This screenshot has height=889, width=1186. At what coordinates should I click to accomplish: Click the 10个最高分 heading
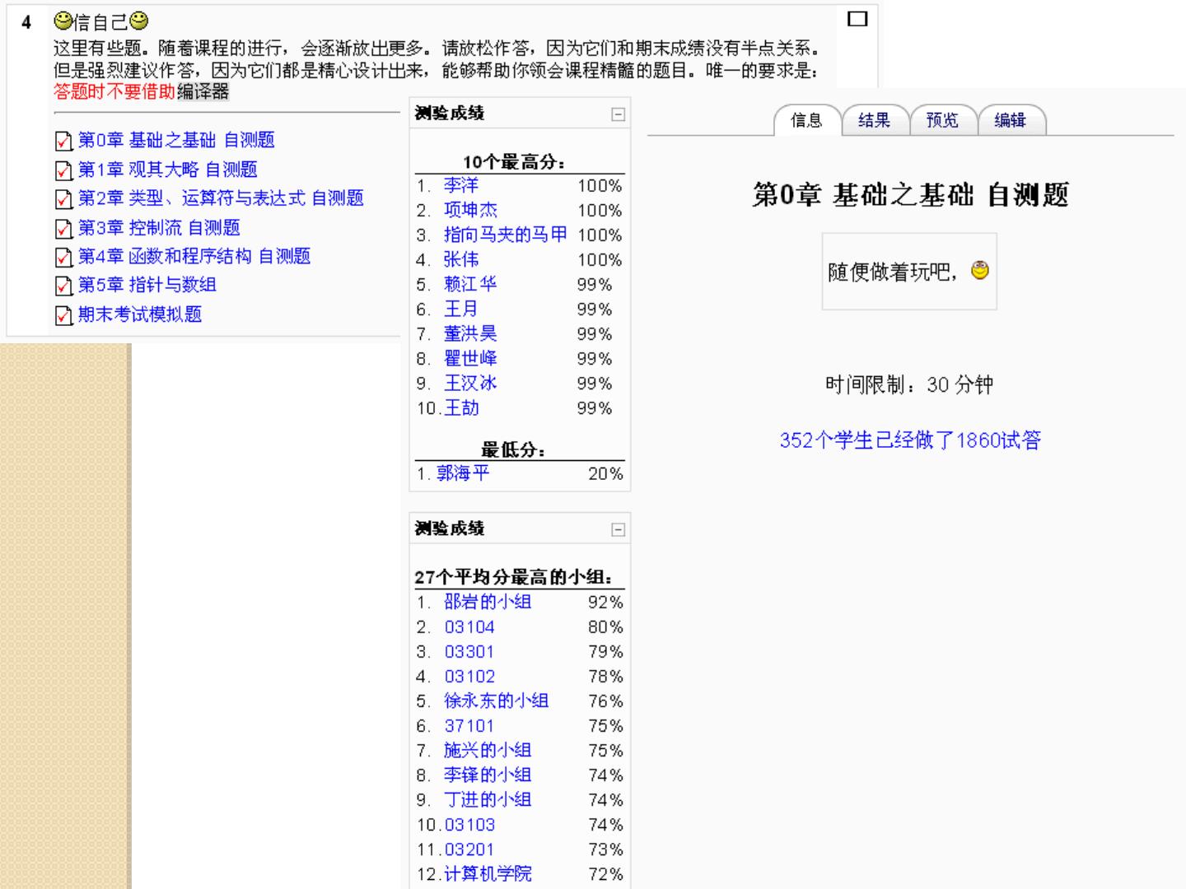pyautogui.click(x=514, y=162)
